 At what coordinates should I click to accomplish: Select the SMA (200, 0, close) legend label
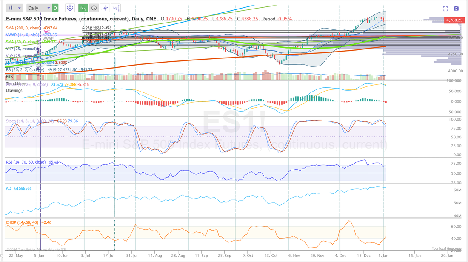tap(23, 28)
